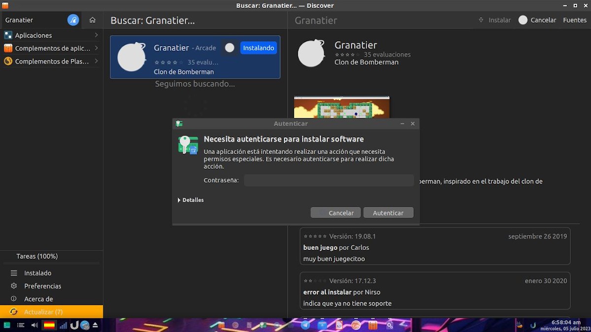Open the Aplicaciones category

coord(51,35)
